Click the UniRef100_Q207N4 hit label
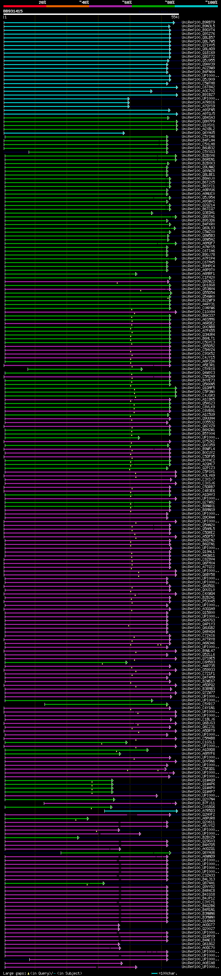Viewport: 221px width, 976px height. click(x=198, y=799)
